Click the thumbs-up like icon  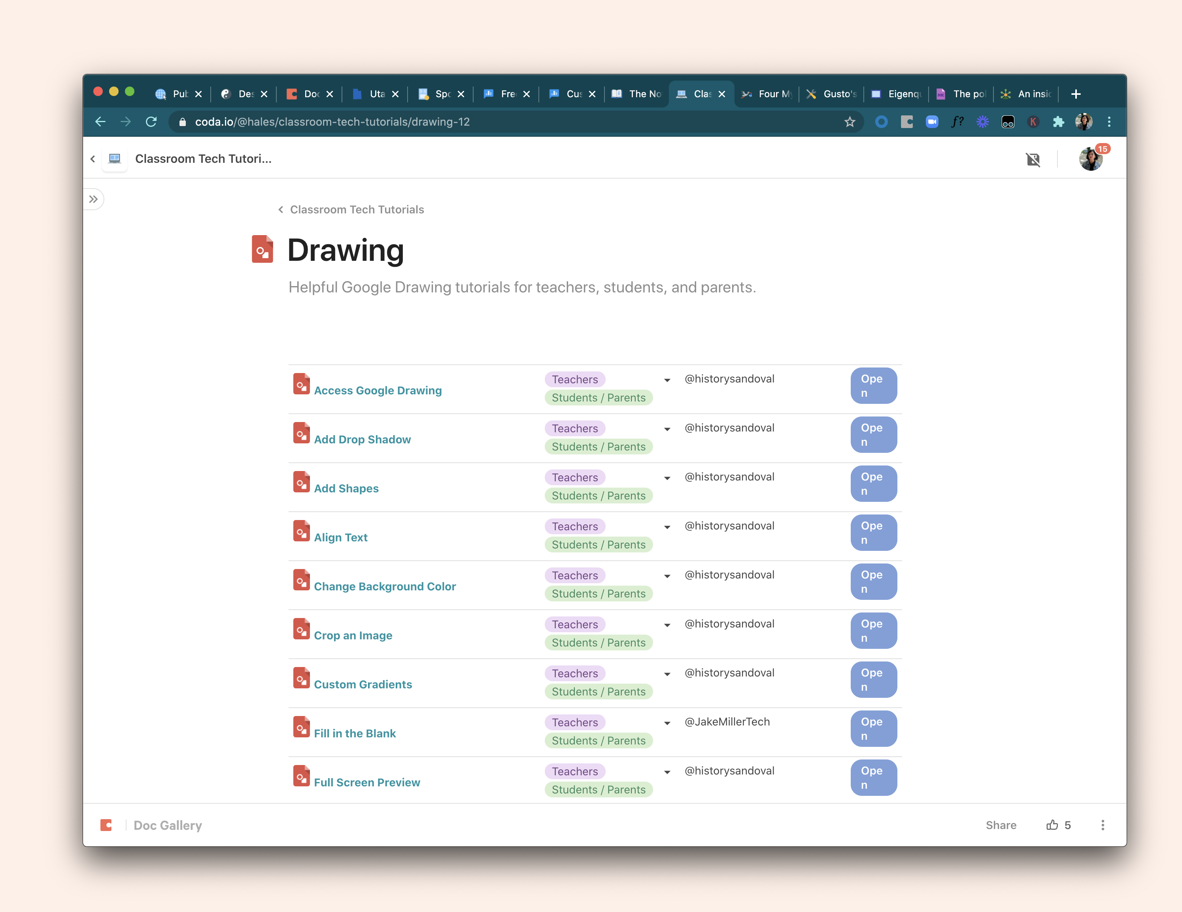point(1052,825)
